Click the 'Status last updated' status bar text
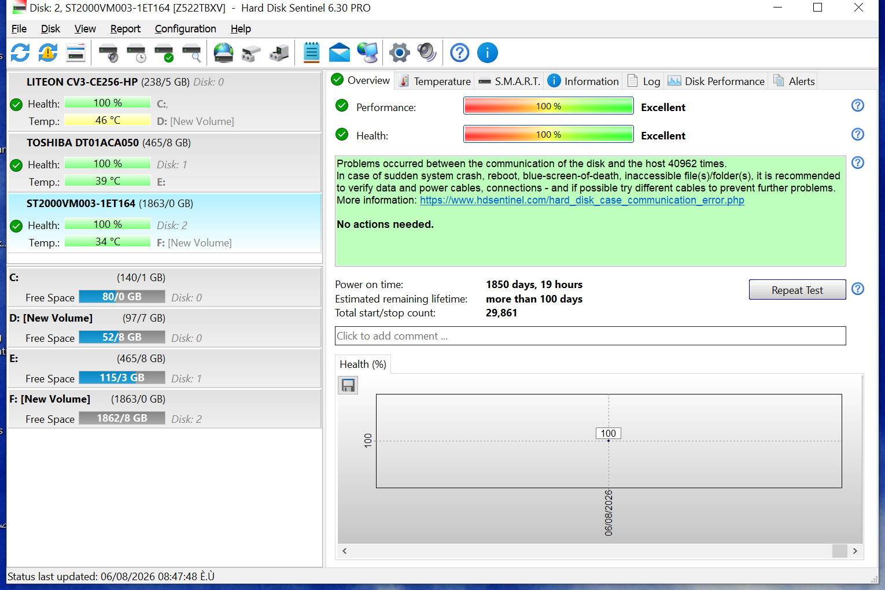The height and width of the screenshot is (590, 885). 111,577
